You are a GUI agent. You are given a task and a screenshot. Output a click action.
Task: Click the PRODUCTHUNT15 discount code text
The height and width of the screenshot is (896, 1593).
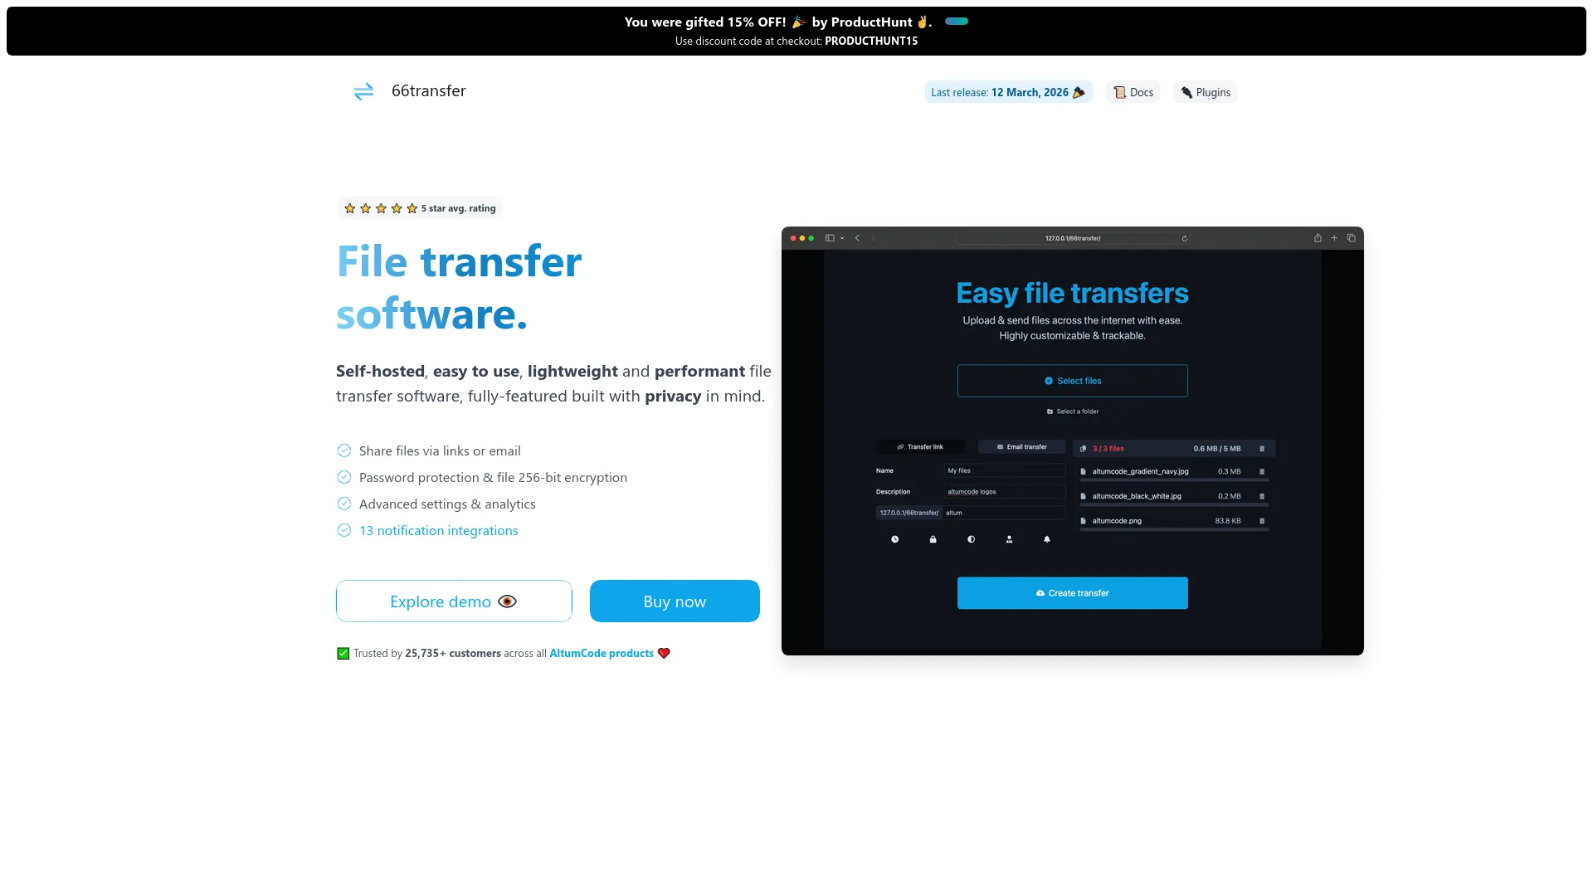point(871,41)
